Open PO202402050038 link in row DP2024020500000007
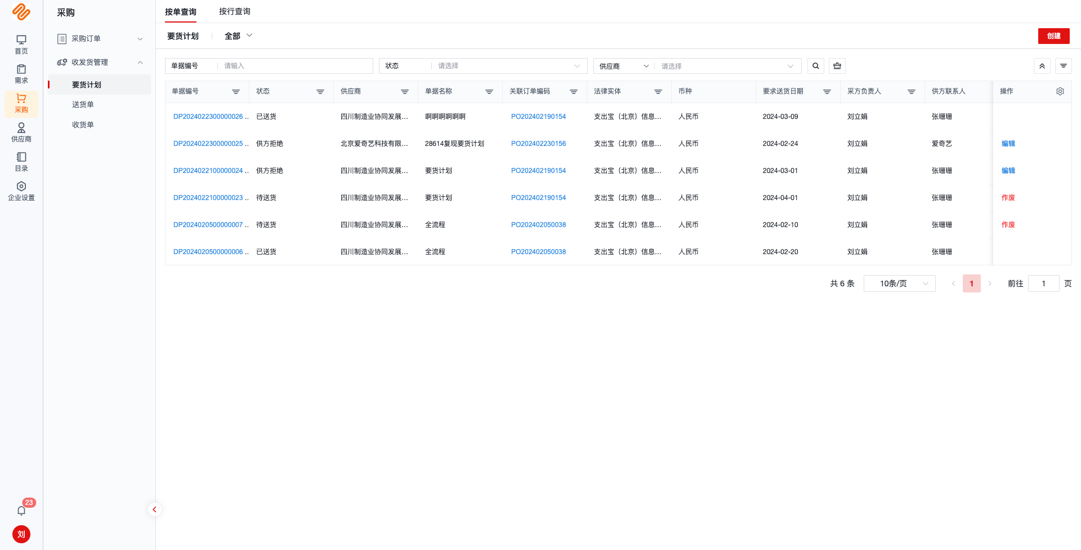This screenshot has width=1081, height=550. coord(538,225)
